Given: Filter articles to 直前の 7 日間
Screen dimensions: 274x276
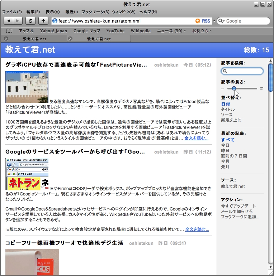Looking at the screenshot, I should click(234, 156).
